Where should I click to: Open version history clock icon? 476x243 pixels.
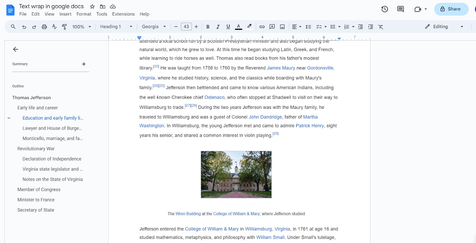click(x=385, y=9)
